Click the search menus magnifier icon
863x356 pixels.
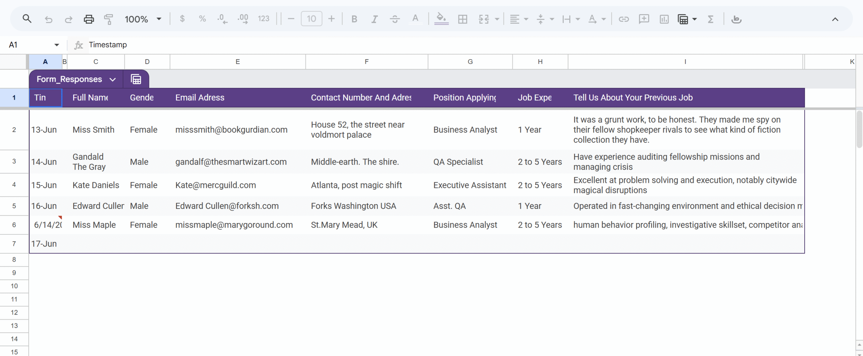[x=27, y=19]
